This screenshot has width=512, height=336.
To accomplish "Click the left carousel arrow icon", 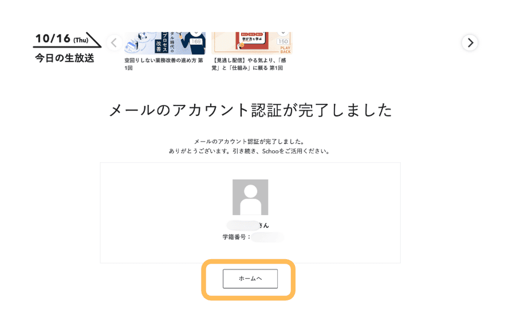I will [x=115, y=43].
